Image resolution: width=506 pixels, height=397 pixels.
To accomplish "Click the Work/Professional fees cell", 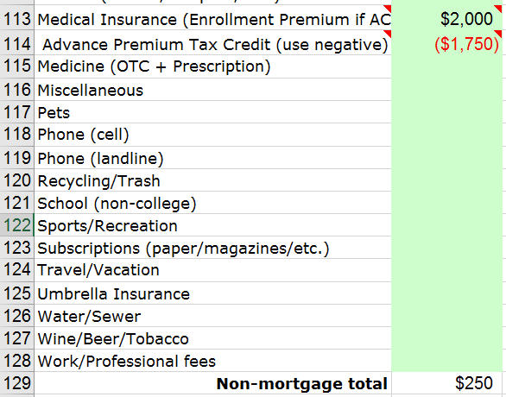I will (212, 361).
